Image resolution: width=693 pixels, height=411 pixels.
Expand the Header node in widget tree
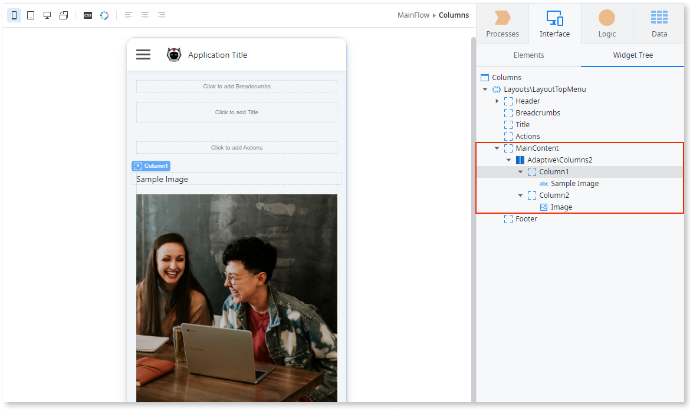click(497, 101)
